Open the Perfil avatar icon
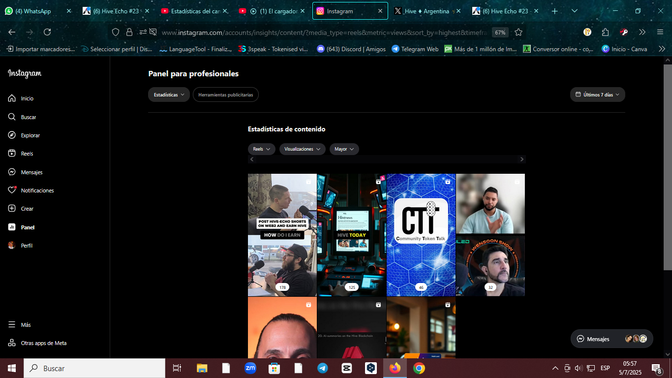672x378 pixels. pyautogui.click(x=12, y=246)
